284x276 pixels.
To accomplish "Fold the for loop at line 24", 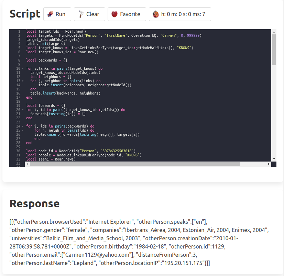I will (22, 126).
